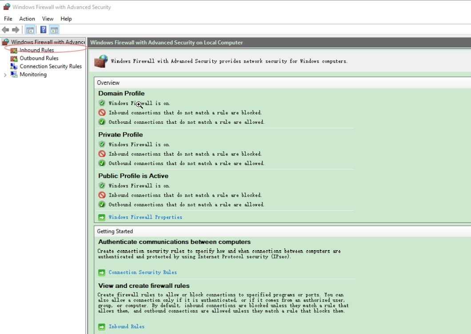This screenshot has width=471, height=334.
Task: Click Public Profile outbound allowed green check icon
Action: pyautogui.click(x=102, y=204)
